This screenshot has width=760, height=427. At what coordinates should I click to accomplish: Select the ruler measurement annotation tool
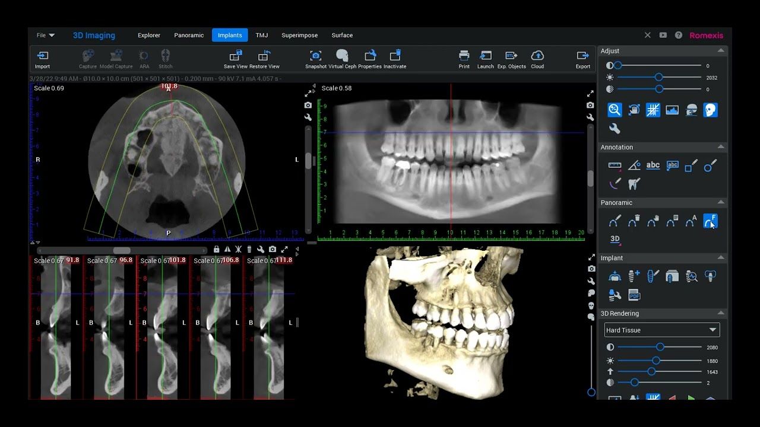(x=615, y=166)
